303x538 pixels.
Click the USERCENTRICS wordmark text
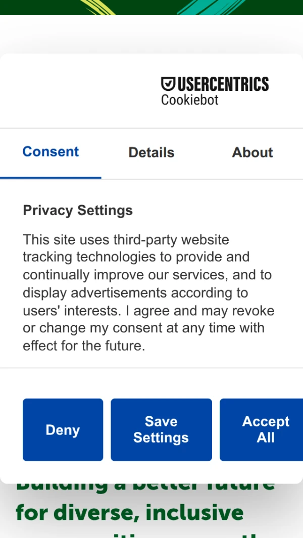[223, 84]
